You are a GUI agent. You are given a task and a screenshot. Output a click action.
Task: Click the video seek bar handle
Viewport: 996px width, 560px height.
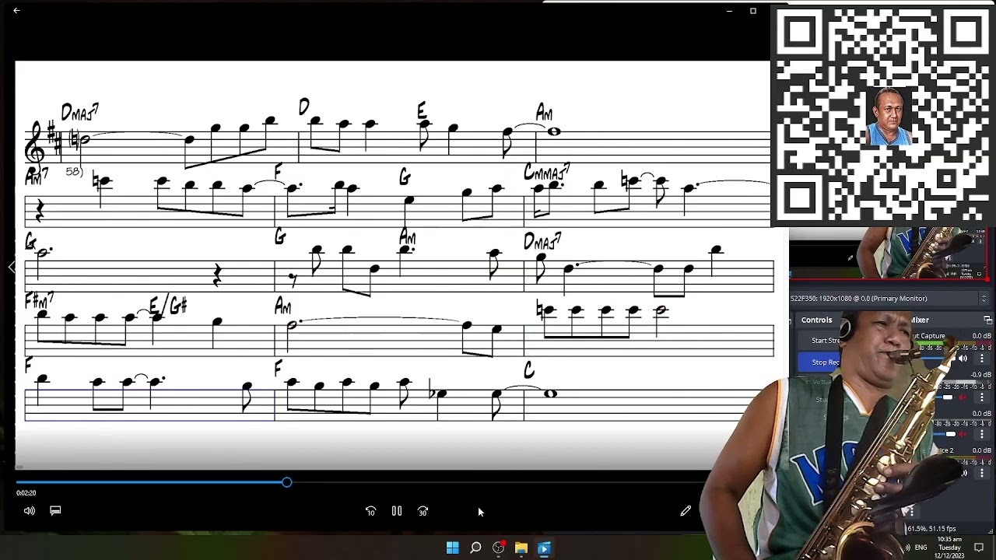click(x=287, y=483)
